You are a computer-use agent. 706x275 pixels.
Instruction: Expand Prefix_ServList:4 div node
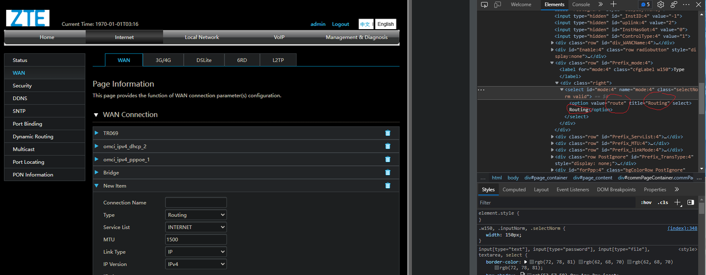click(x=553, y=137)
